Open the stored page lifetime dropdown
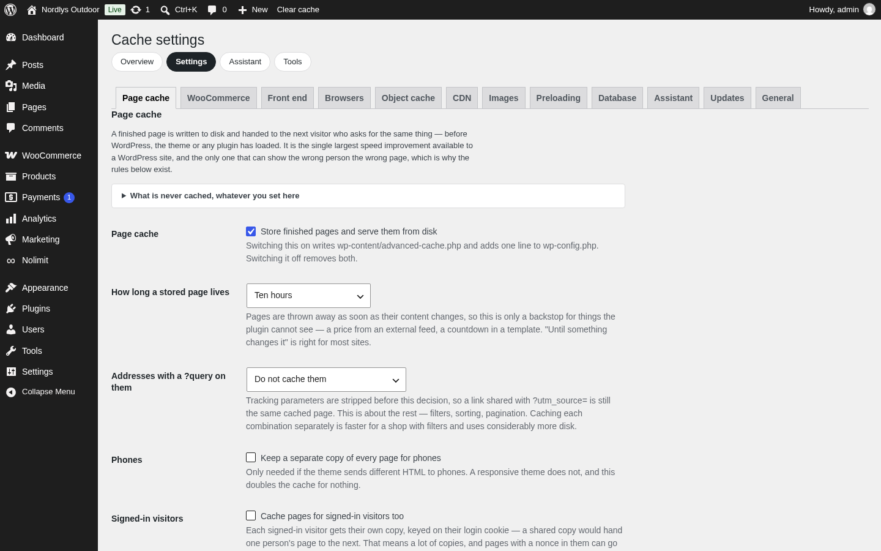The image size is (881, 551). point(308,296)
